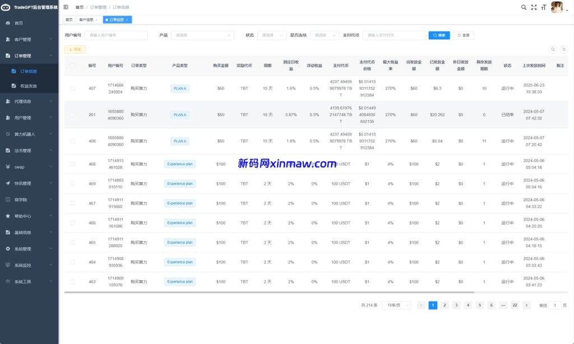Change font size via the text-size icon
Screen dimensions: 574x344
(x=544, y=7)
